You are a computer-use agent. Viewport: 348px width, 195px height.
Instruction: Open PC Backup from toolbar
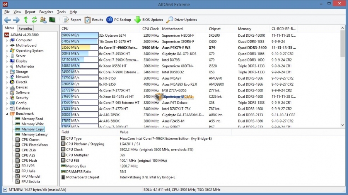(119, 20)
